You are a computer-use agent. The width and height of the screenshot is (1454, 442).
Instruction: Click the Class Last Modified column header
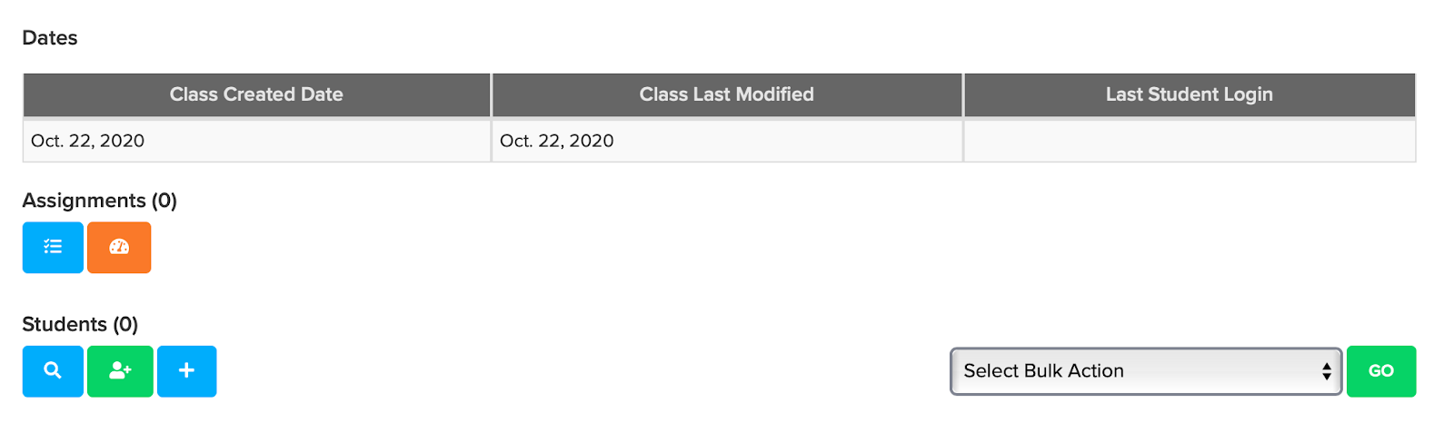(727, 94)
